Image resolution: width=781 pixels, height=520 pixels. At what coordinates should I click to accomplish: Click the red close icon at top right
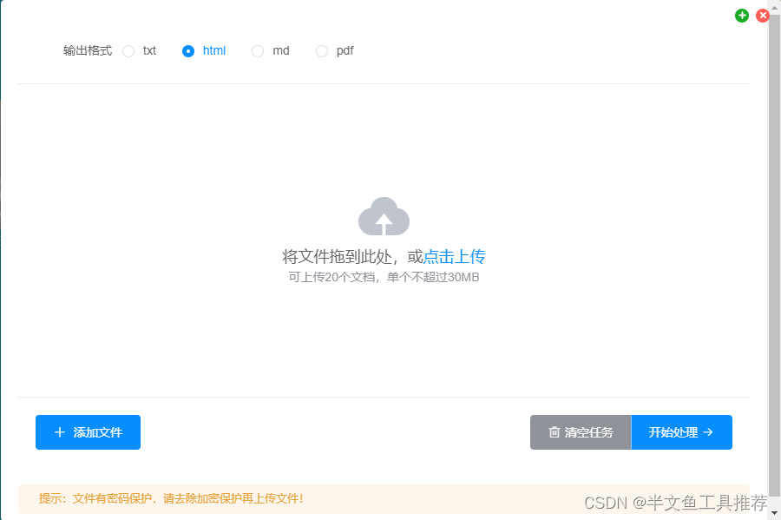pyautogui.click(x=763, y=16)
